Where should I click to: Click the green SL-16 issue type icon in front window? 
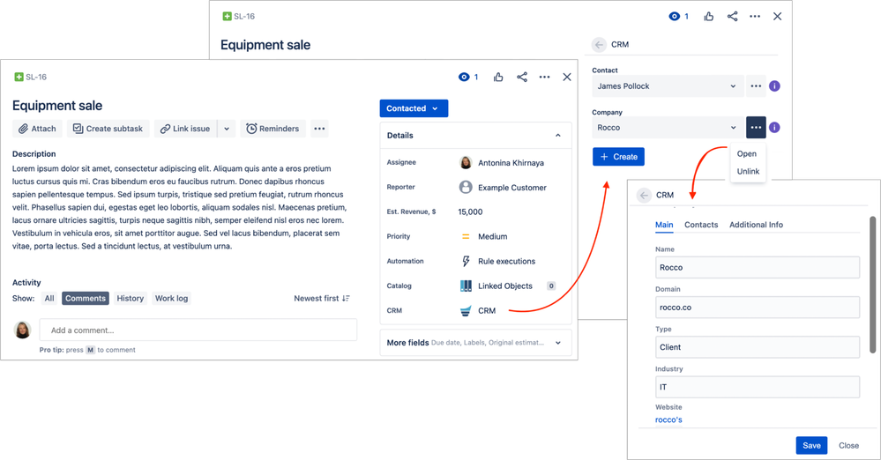19,77
